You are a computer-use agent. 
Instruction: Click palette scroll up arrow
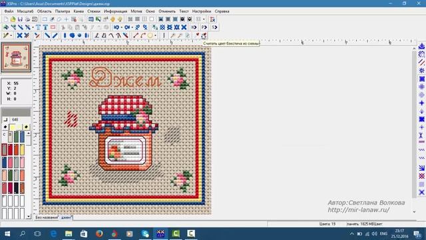click(29, 133)
